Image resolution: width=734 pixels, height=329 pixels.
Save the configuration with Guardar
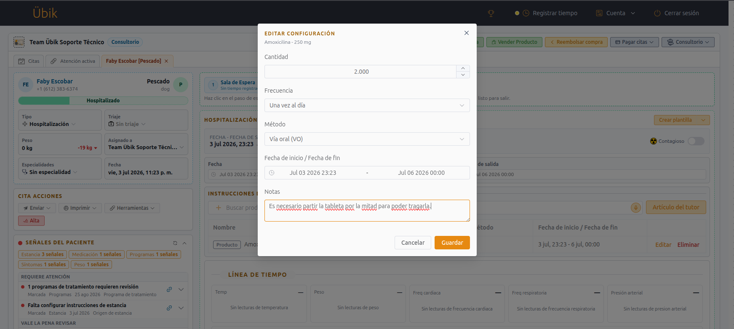click(452, 243)
